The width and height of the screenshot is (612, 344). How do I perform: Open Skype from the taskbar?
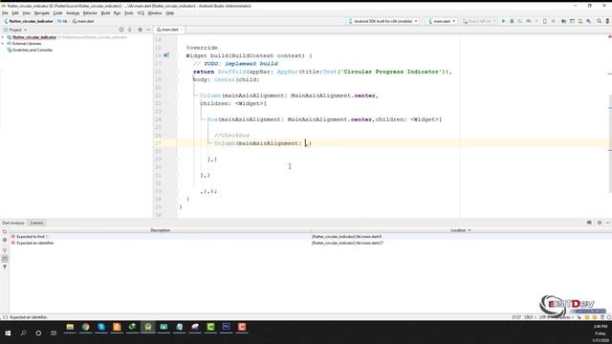point(101,327)
